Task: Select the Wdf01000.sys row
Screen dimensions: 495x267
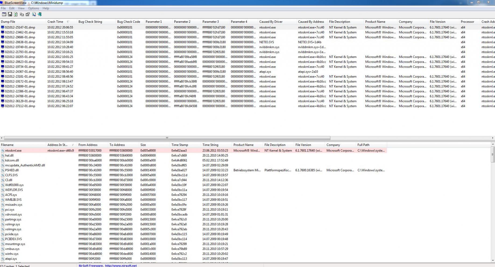Action: 193,185
